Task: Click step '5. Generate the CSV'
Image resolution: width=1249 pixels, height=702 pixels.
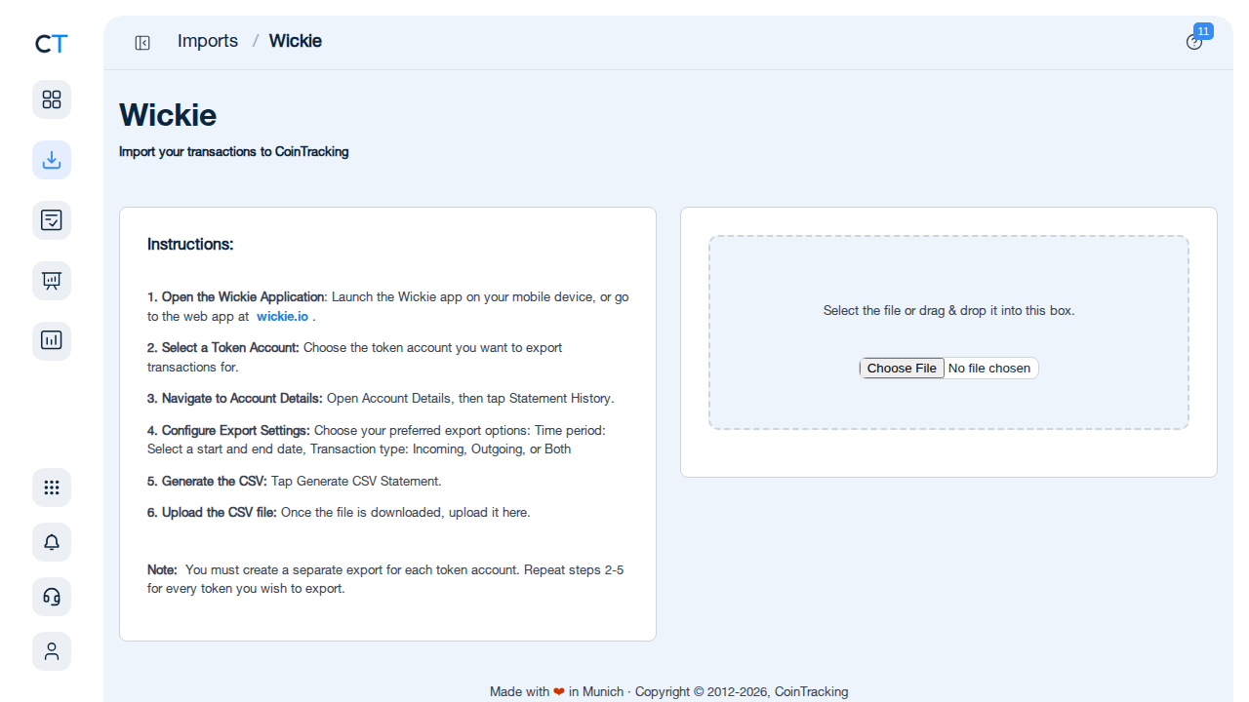Action: [x=207, y=481]
